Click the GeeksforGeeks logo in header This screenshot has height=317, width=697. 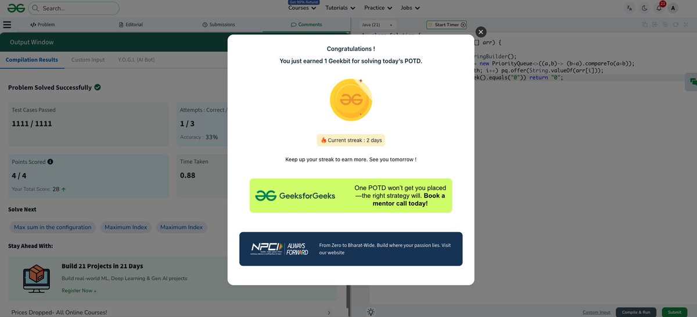(16, 8)
